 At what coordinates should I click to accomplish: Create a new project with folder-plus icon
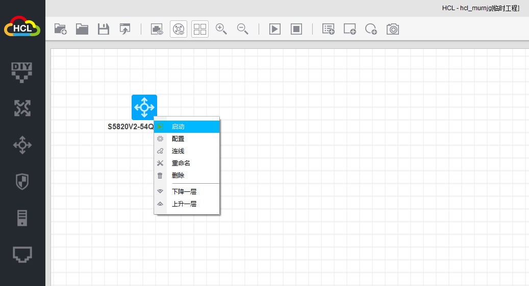[60, 29]
